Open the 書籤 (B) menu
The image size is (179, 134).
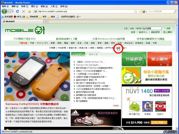pyautogui.click(x=44, y=6)
